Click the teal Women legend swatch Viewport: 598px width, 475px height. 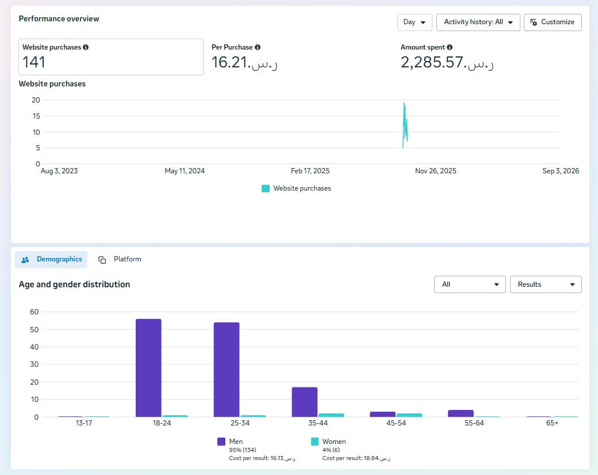(x=315, y=442)
